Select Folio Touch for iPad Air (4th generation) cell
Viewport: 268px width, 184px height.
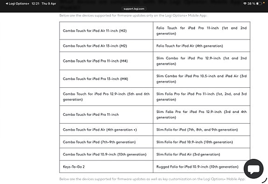202,46
